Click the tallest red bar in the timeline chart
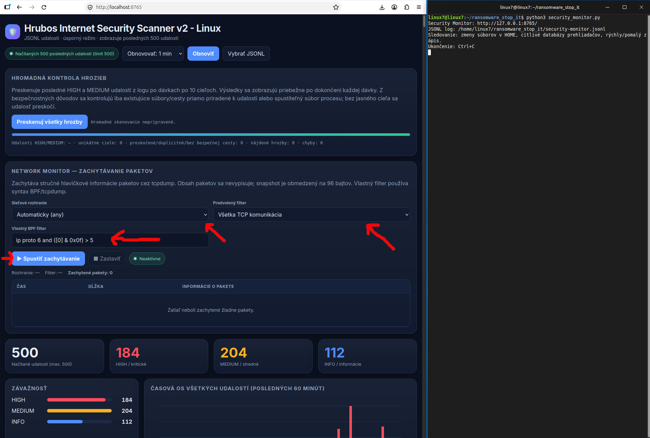This screenshot has width=650, height=438. (351, 422)
